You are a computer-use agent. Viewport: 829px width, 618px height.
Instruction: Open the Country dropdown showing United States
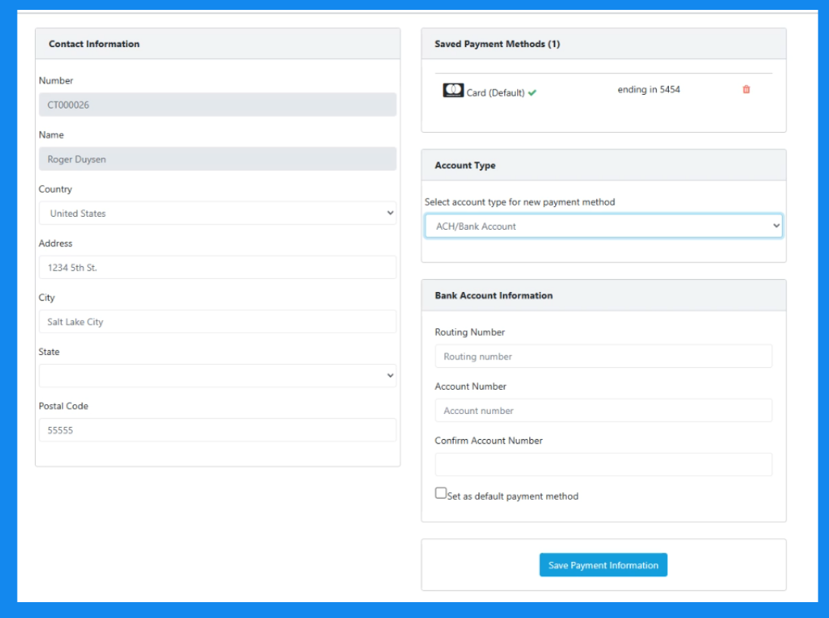tap(217, 213)
